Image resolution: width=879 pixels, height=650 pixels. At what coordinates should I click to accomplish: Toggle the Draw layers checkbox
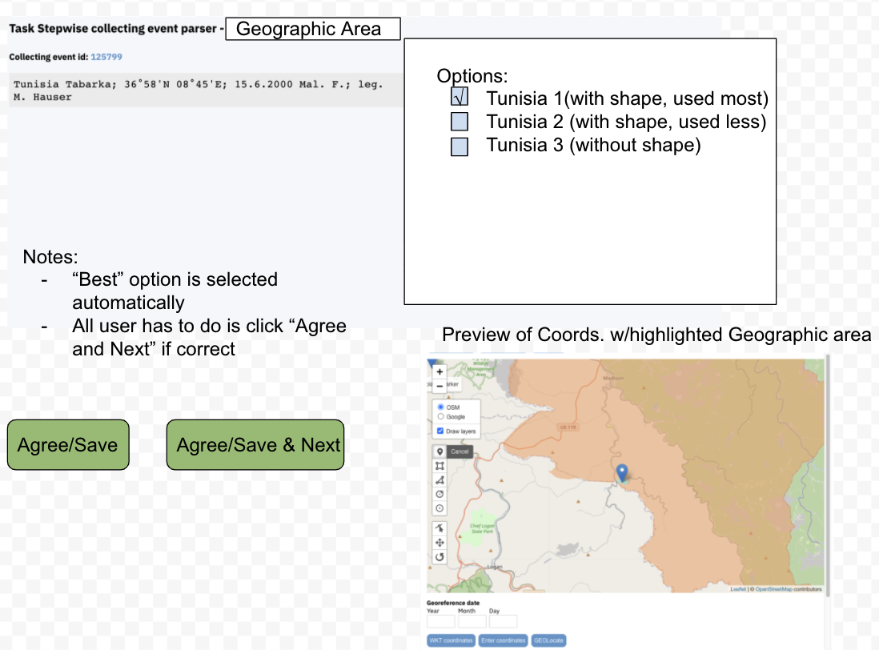pos(440,431)
